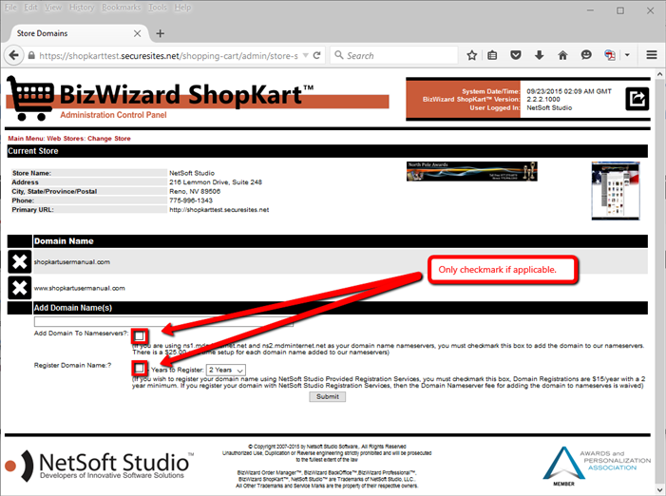
Task: Click the Administration Control Panel subtitle
Action: [x=113, y=115]
